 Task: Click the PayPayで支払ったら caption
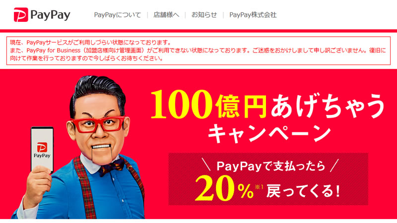pyautogui.click(x=270, y=166)
